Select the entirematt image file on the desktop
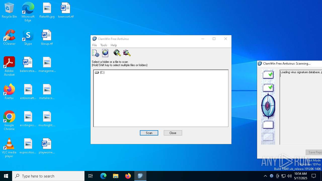Screen dimensions: 322x181 point(28,92)
